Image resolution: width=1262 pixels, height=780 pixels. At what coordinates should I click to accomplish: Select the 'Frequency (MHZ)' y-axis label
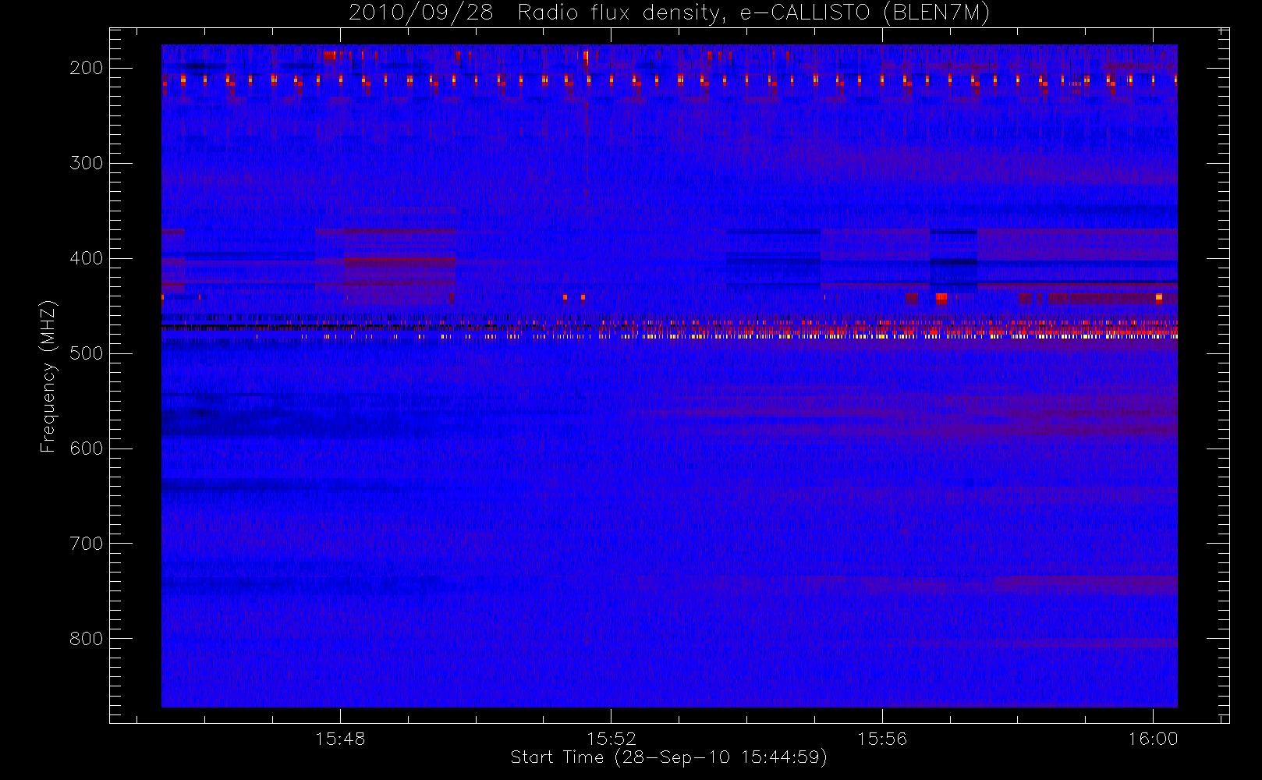[x=48, y=376]
